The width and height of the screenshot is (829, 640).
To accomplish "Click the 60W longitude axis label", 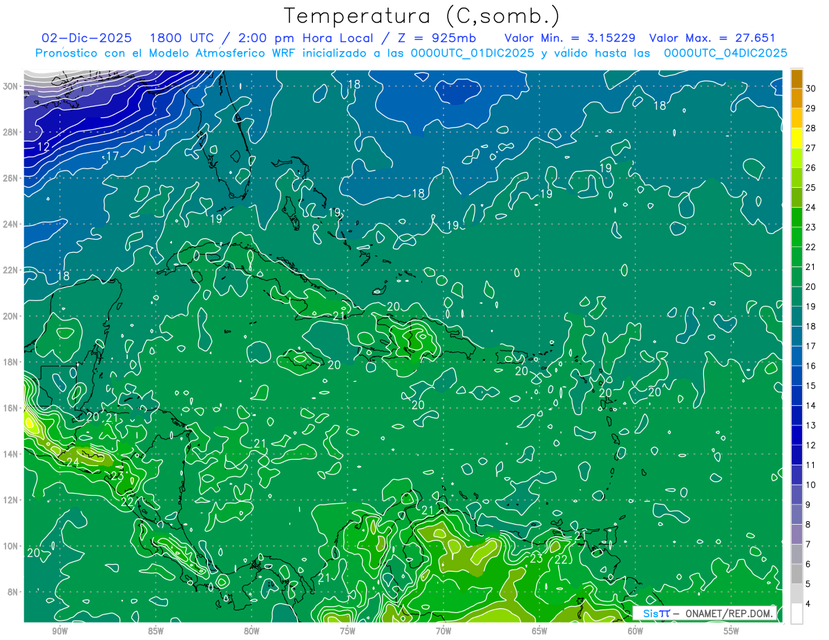I will [x=636, y=631].
